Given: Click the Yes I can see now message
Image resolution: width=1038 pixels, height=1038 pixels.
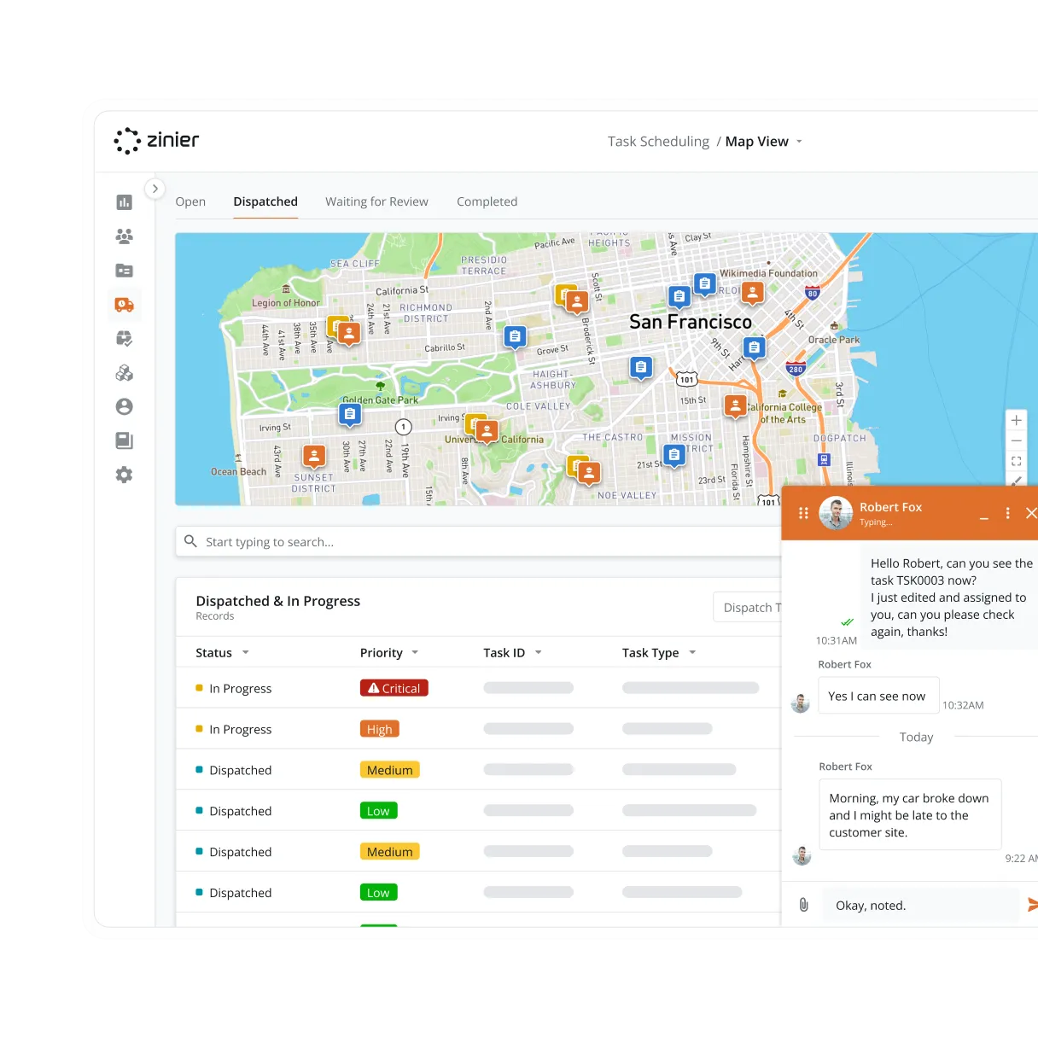Looking at the screenshot, I should point(878,696).
